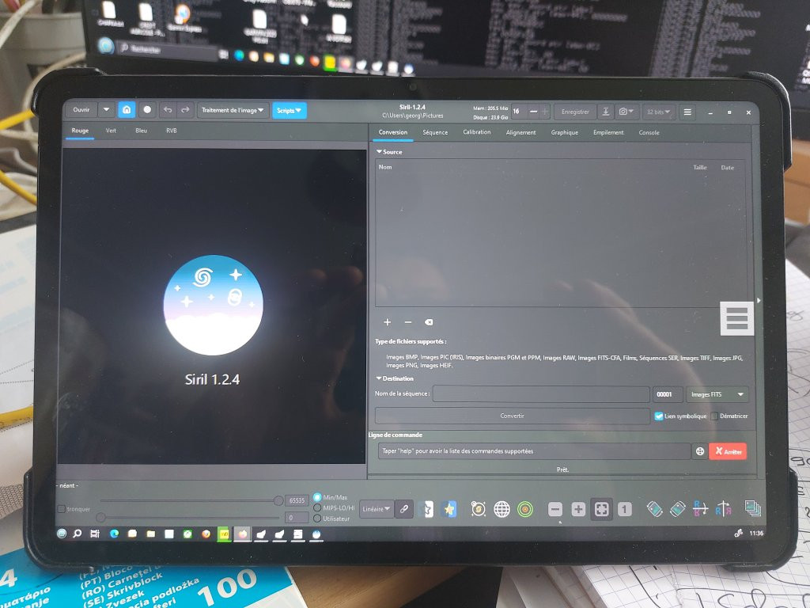Image resolution: width=810 pixels, height=608 pixels.
Task: Click the red Arrêter button
Action: pos(728,451)
